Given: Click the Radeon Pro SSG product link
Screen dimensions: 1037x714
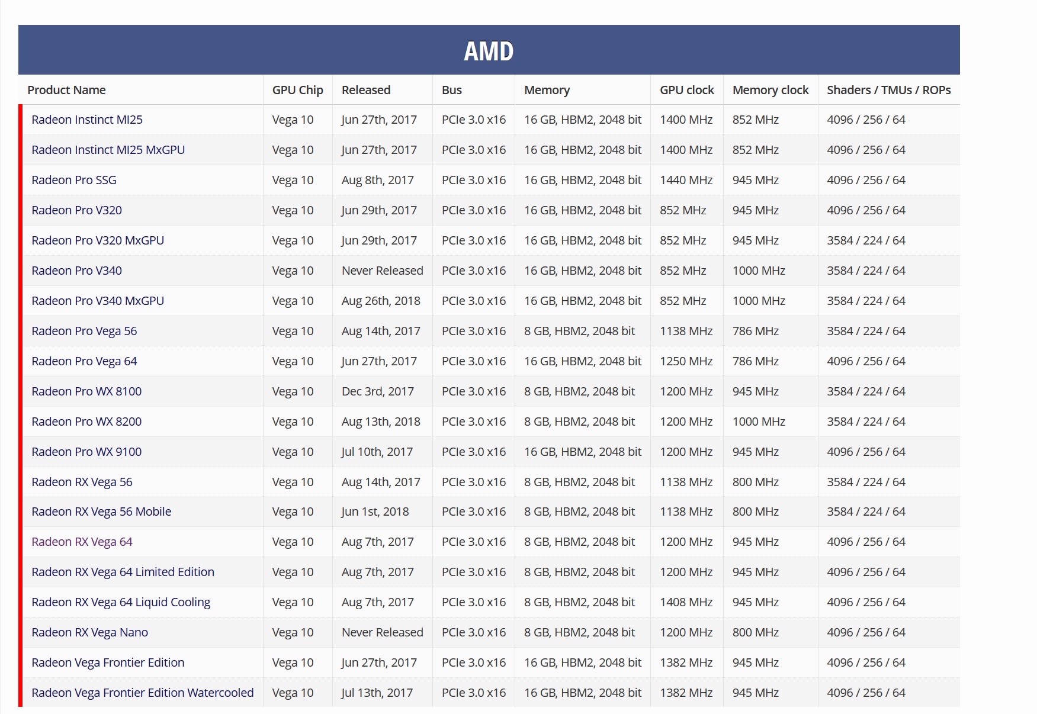Looking at the screenshot, I should point(74,180).
